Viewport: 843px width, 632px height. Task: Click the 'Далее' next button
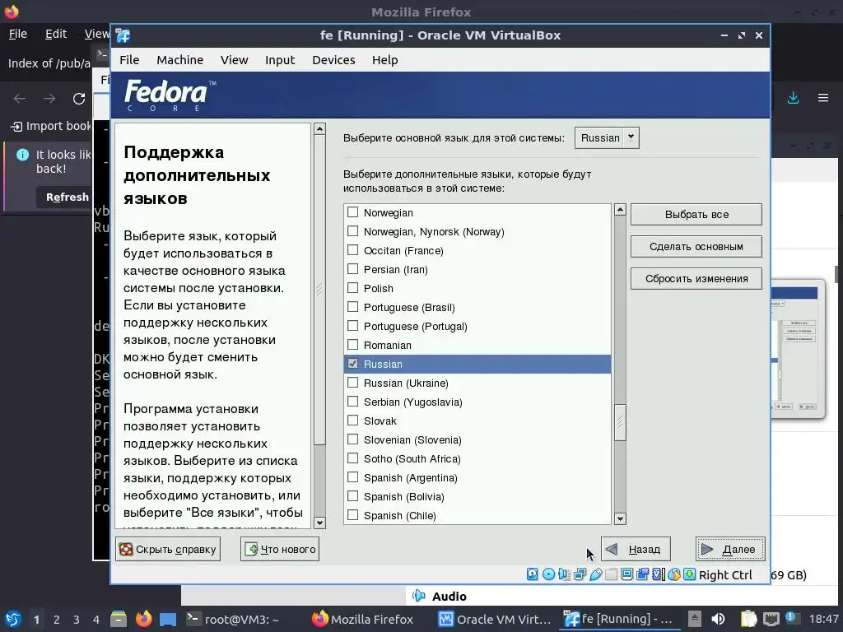[x=730, y=549]
